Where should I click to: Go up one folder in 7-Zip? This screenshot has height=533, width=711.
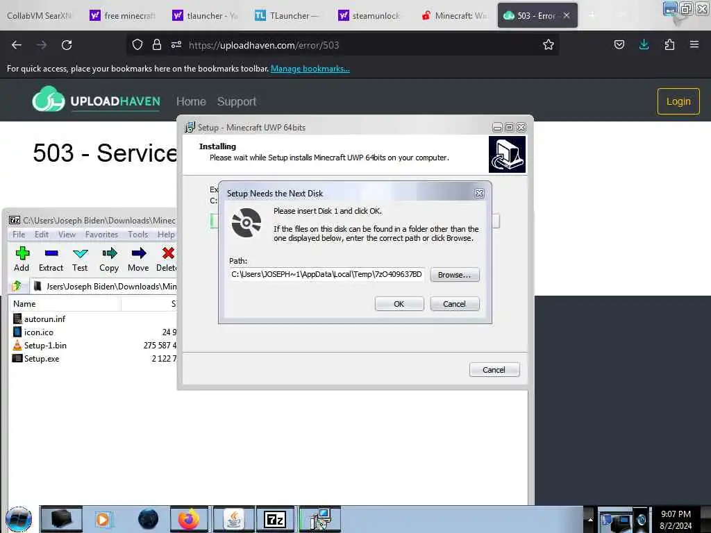[x=17, y=286]
